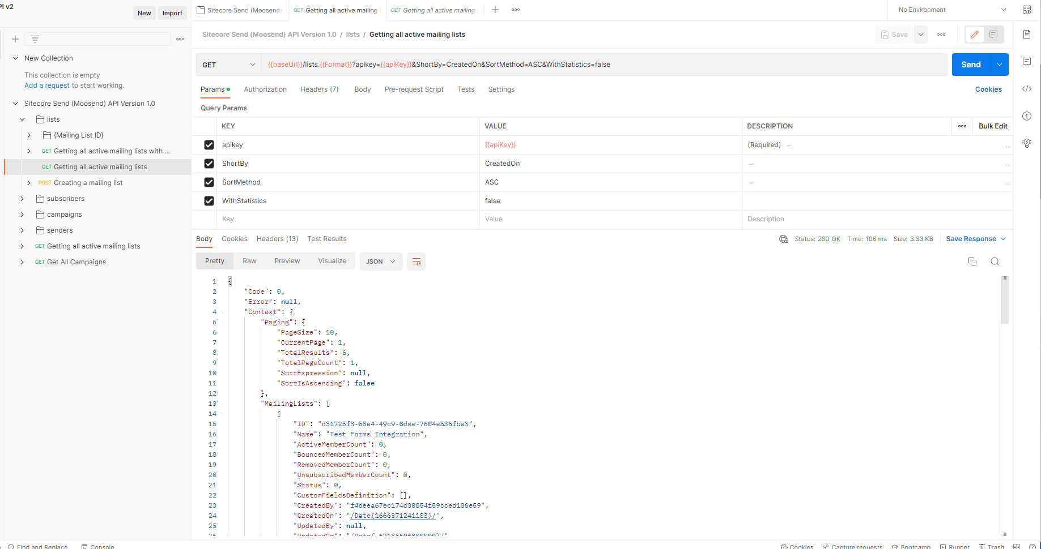Switch to the Headers (7) request tab

click(x=320, y=89)
